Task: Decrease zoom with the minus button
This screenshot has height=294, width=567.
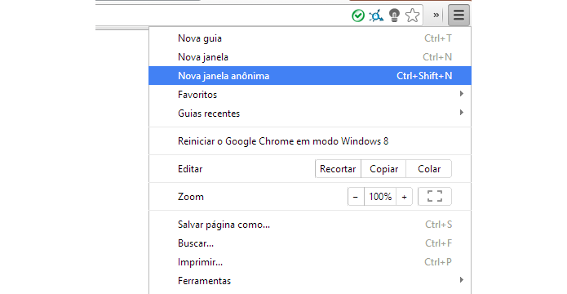Action: (356, 197)
